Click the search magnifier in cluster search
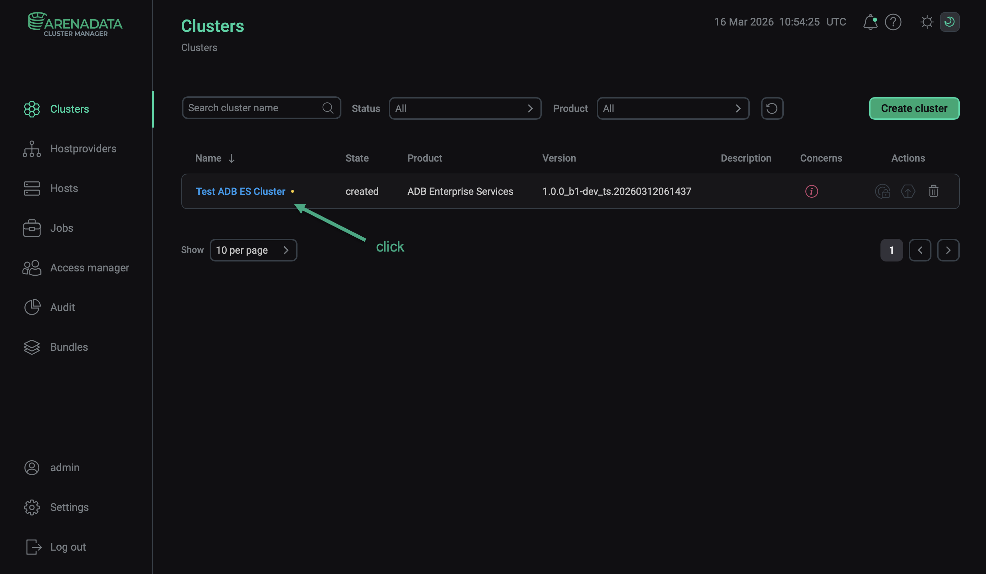986x574 pixels. pyautogui.click(x=328, y=108)
